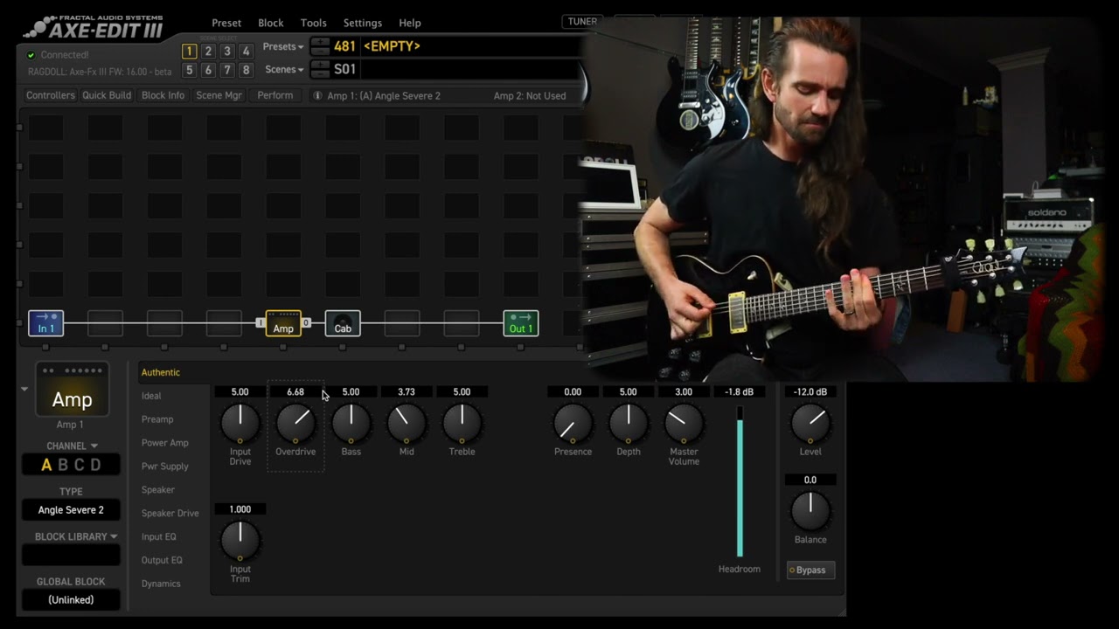1119x629 pixels.
Task: Open the Scene Mgr button
Action: pyautogui.click(x=219, y=95)
